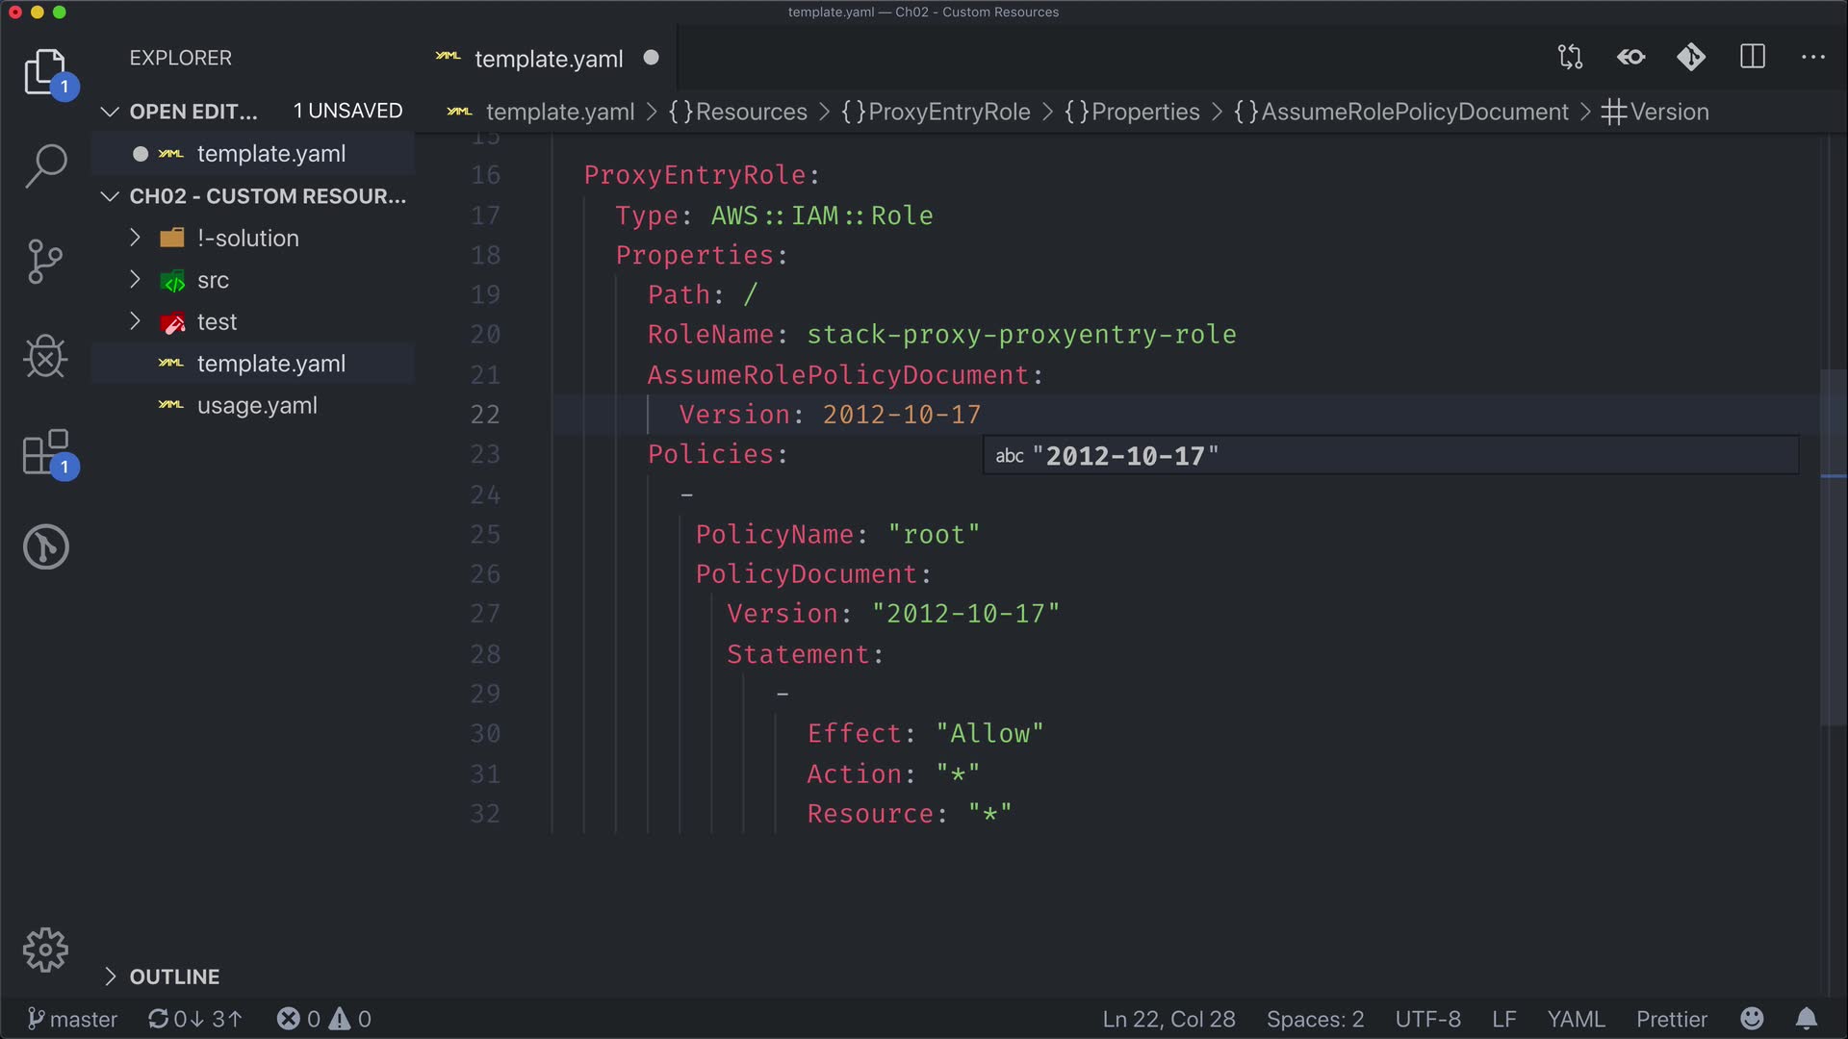The height and width of the screenshot is (1039, 1848).
Task: Open the Source Control view
Action: tap(45, 261)
